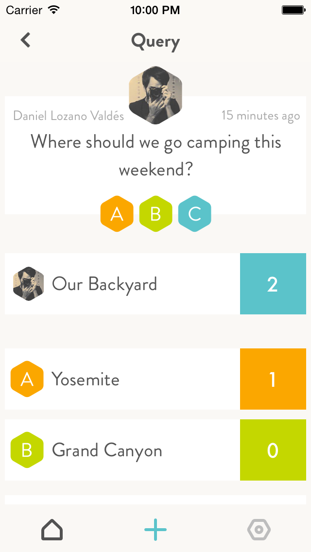Tap the large hexagonal profile photo
This screenshot has width=311, height=552.
click(155, 95)
